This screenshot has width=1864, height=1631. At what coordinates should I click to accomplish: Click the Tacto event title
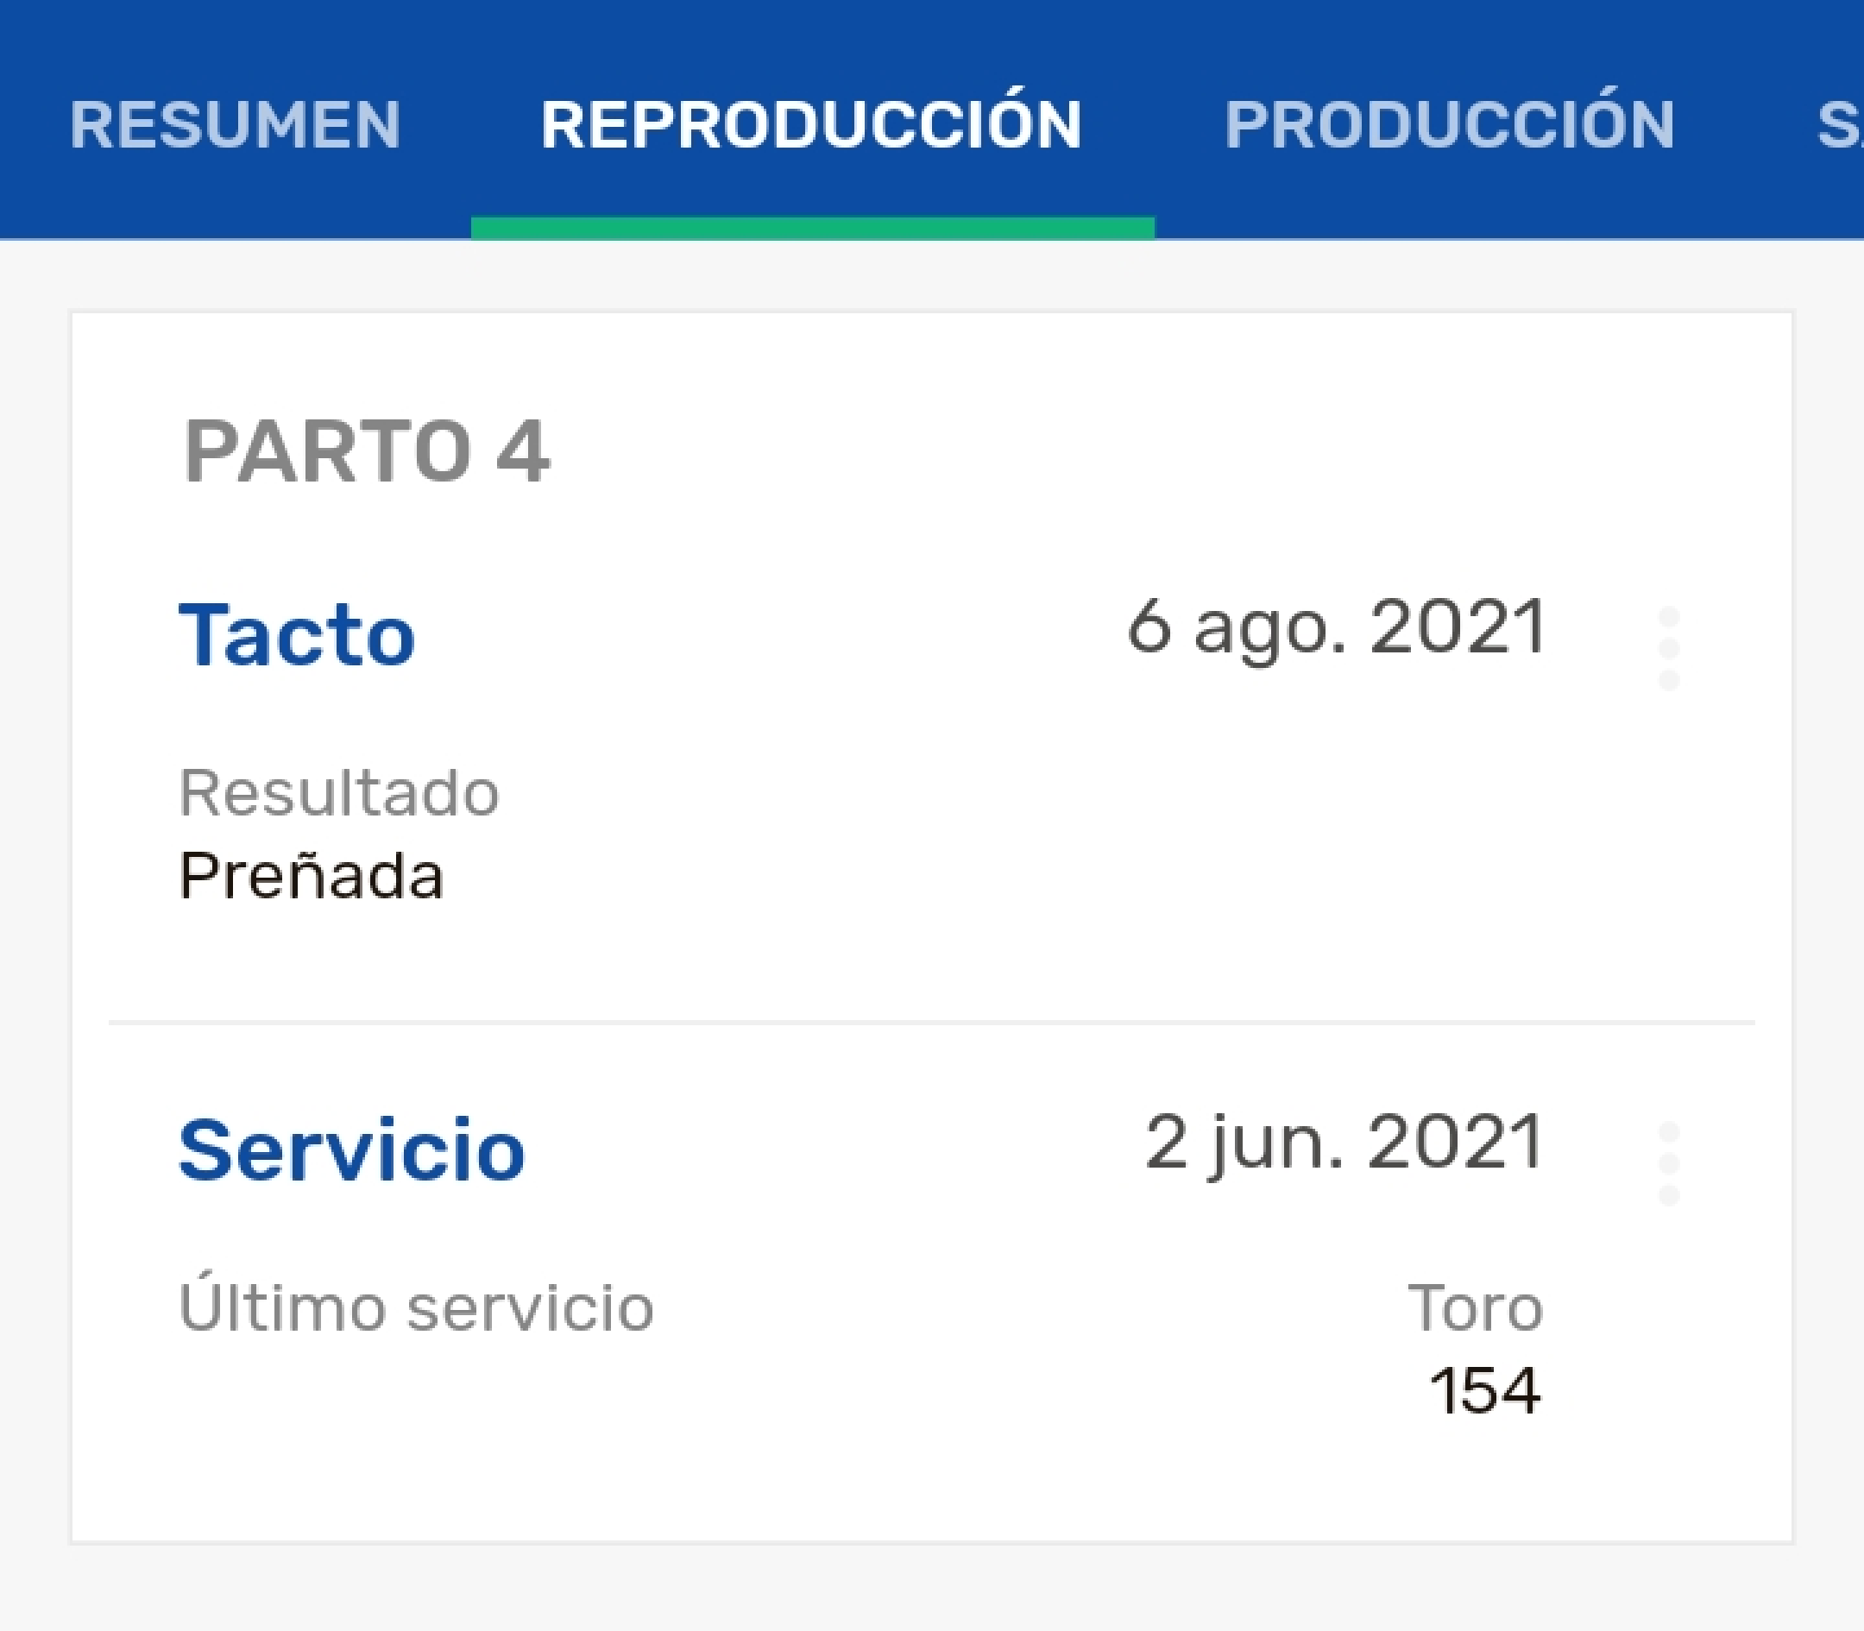[297, 635]
